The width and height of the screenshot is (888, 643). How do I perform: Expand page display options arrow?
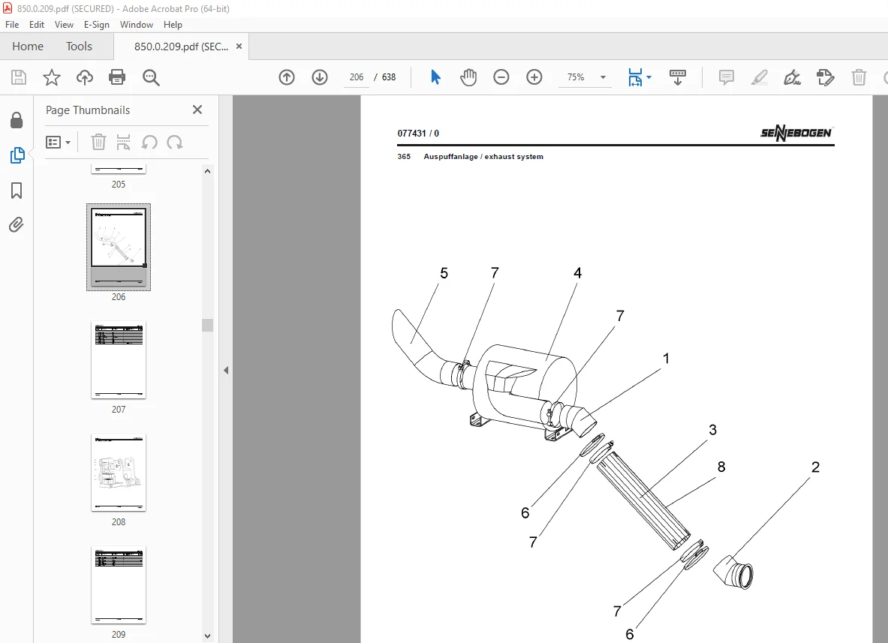pyautogui.click(x=649, y=77)
